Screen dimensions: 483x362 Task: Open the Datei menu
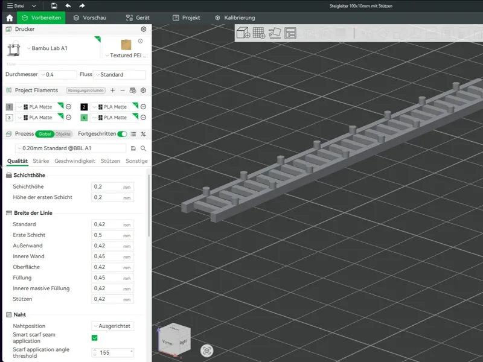pos(16,6)
